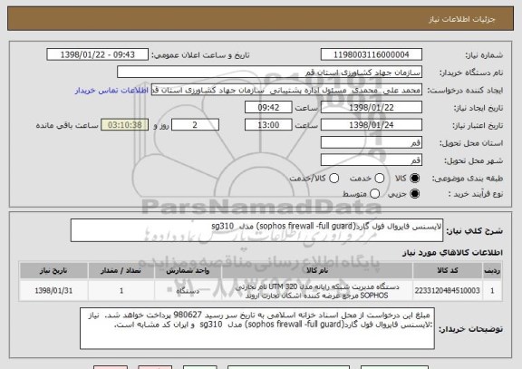Click the شماره نیاز number field
Viewport: 522px width, 369px height.
click(372, 54)
